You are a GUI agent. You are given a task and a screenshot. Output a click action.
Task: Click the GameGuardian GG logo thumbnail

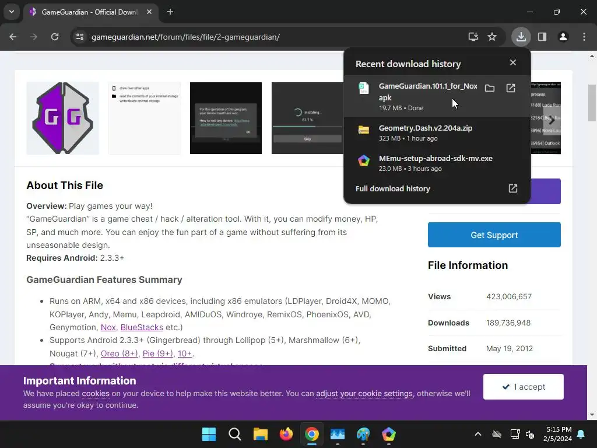pos(63,118)
